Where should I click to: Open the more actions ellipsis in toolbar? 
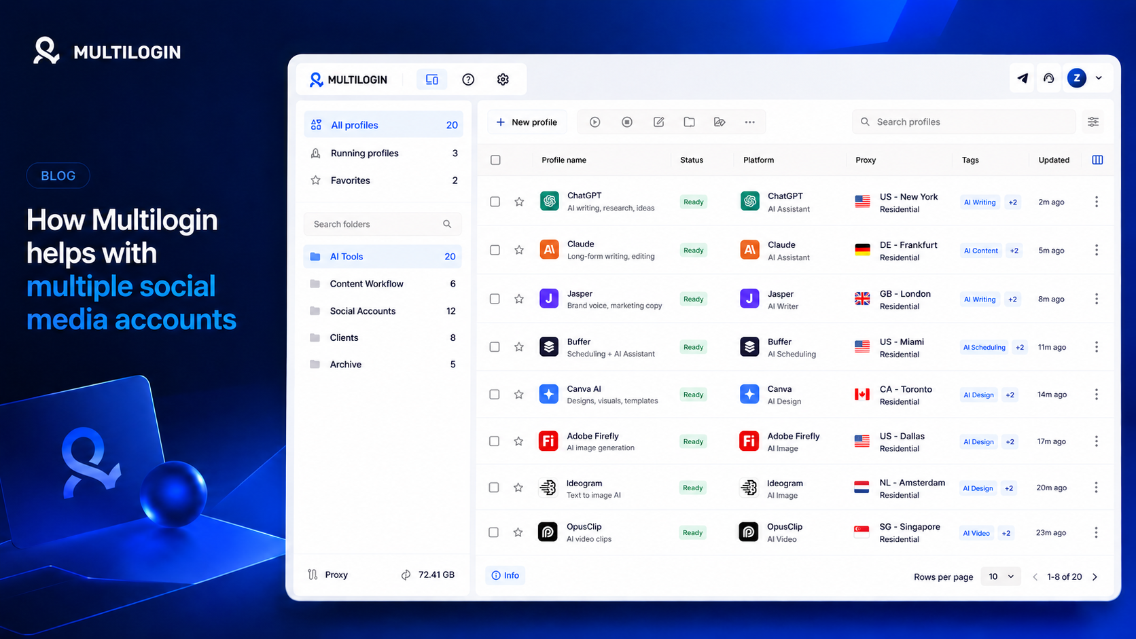click(x=749, y=122)
